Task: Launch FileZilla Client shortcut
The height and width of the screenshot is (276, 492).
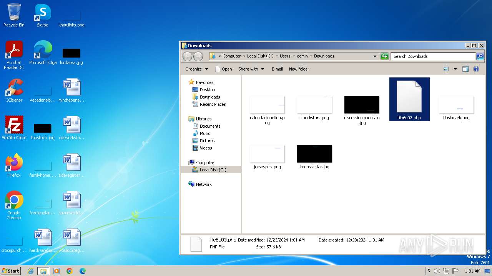Action: [14, 128]
